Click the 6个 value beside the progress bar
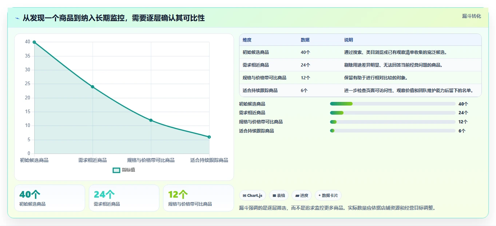Image resolution: width=496 pixels, height=226 pixels. click(x=462, y=131)
